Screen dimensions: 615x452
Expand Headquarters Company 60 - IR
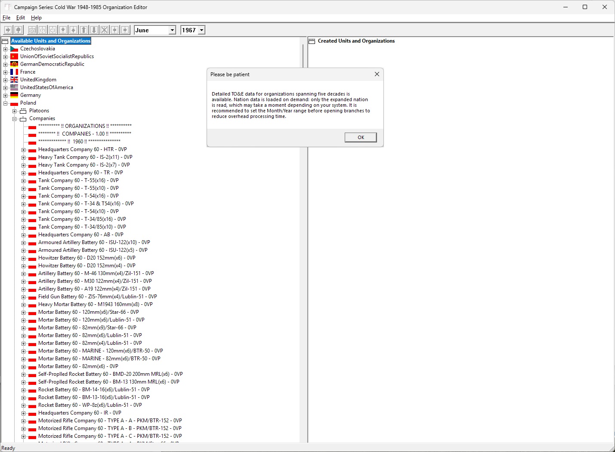click(x=23, y=413)
